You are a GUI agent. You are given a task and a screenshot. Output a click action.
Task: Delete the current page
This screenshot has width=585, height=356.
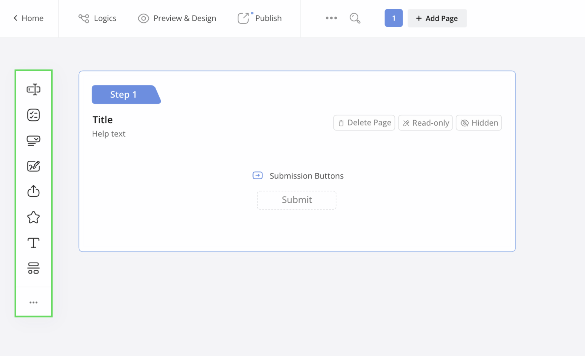(x=364, y=123)
